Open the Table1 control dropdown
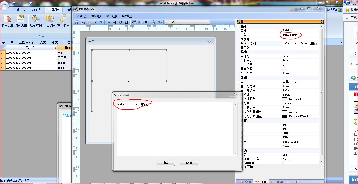 tap(208, 22)
